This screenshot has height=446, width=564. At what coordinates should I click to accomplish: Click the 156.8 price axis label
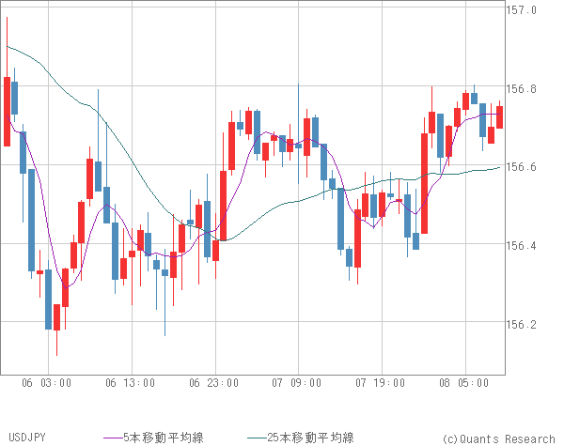521,89
